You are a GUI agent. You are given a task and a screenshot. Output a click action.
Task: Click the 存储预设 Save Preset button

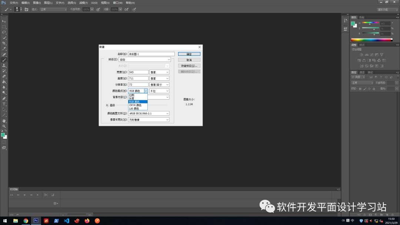(189, 66)
